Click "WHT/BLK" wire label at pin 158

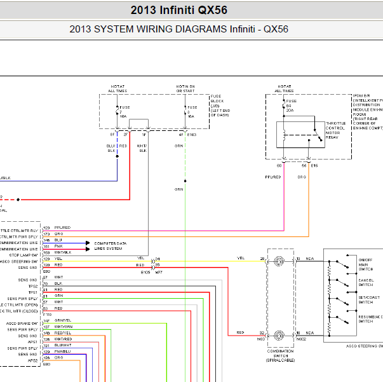63,252
